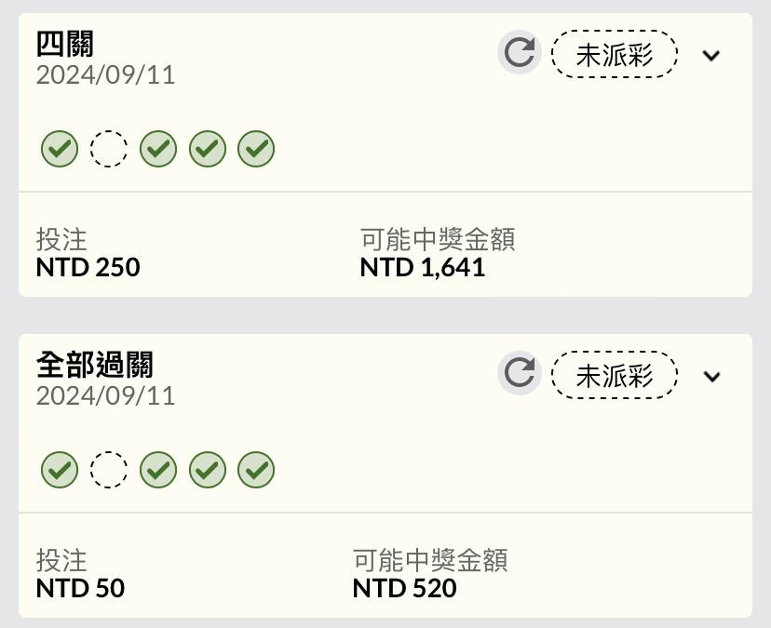
Task: Open the 四關 bet title
Action: [65, 44]
